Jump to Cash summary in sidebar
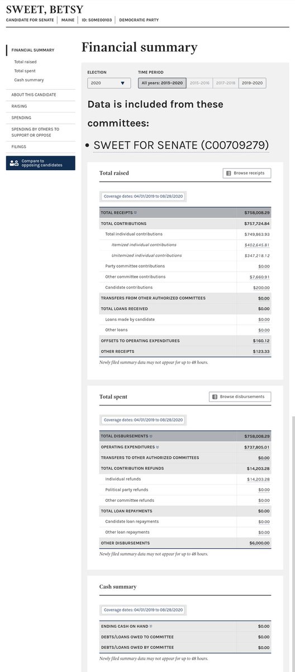Image resolution: width=295 pixels, height=672 pixels. pyautogui.click(x=28, y=80)
